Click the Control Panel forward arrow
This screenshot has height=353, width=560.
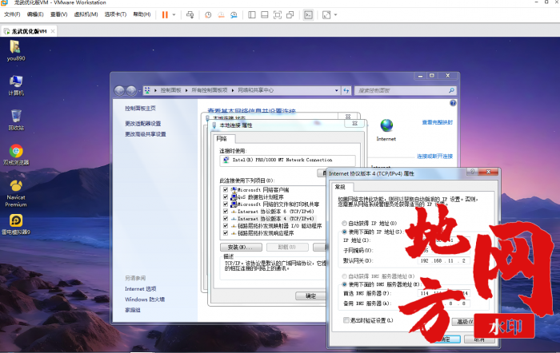click(x=131, y=90)
